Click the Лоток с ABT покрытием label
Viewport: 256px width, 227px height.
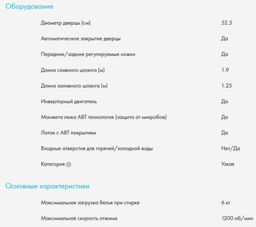[69, 133]
